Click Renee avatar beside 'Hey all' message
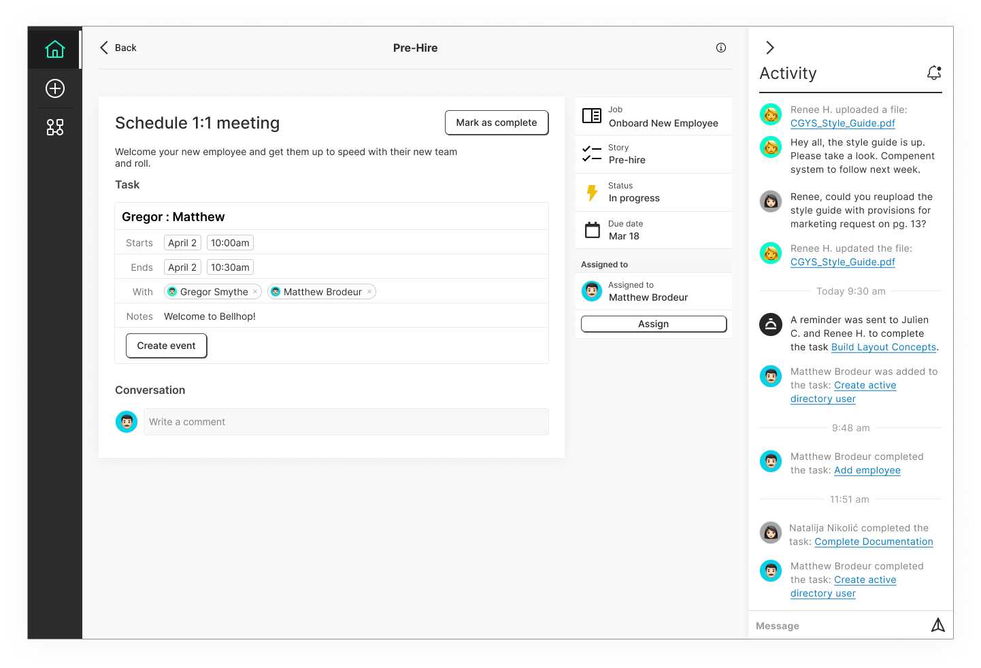This screenshot has height=668, width=981. (771, 147)
